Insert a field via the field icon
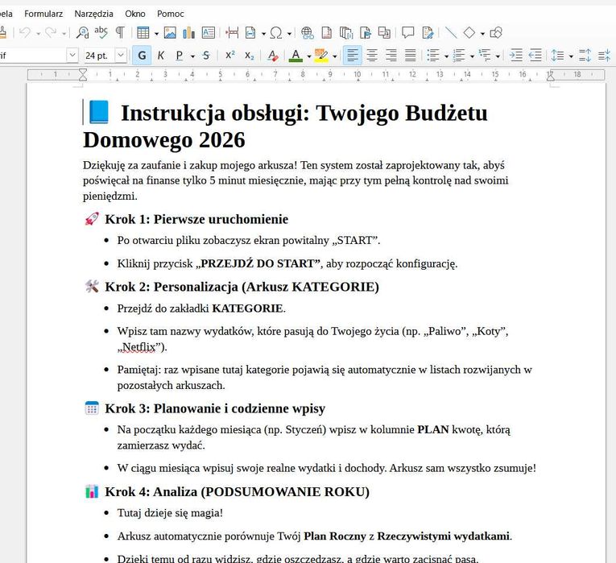Screen dimensions: 616x563 250,33
